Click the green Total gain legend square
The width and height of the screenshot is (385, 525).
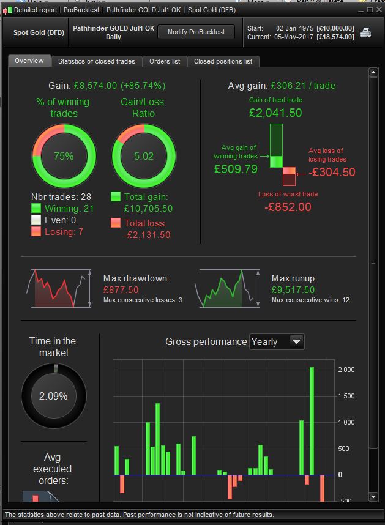pyautogui.click(x=116, y=196)
